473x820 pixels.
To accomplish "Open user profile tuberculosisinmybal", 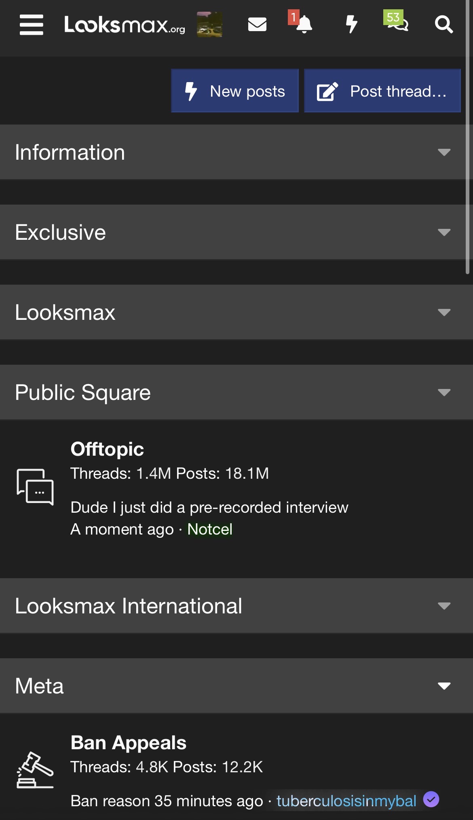I will (346, 801).
